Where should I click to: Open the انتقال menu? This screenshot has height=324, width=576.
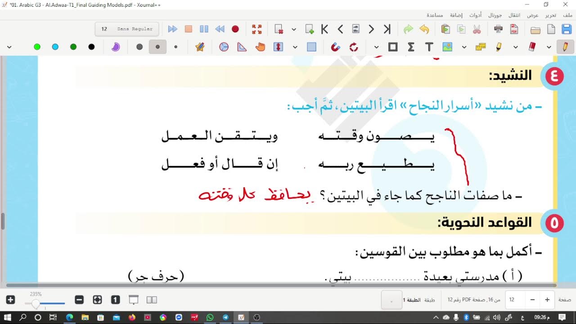(x=514, y=15)
